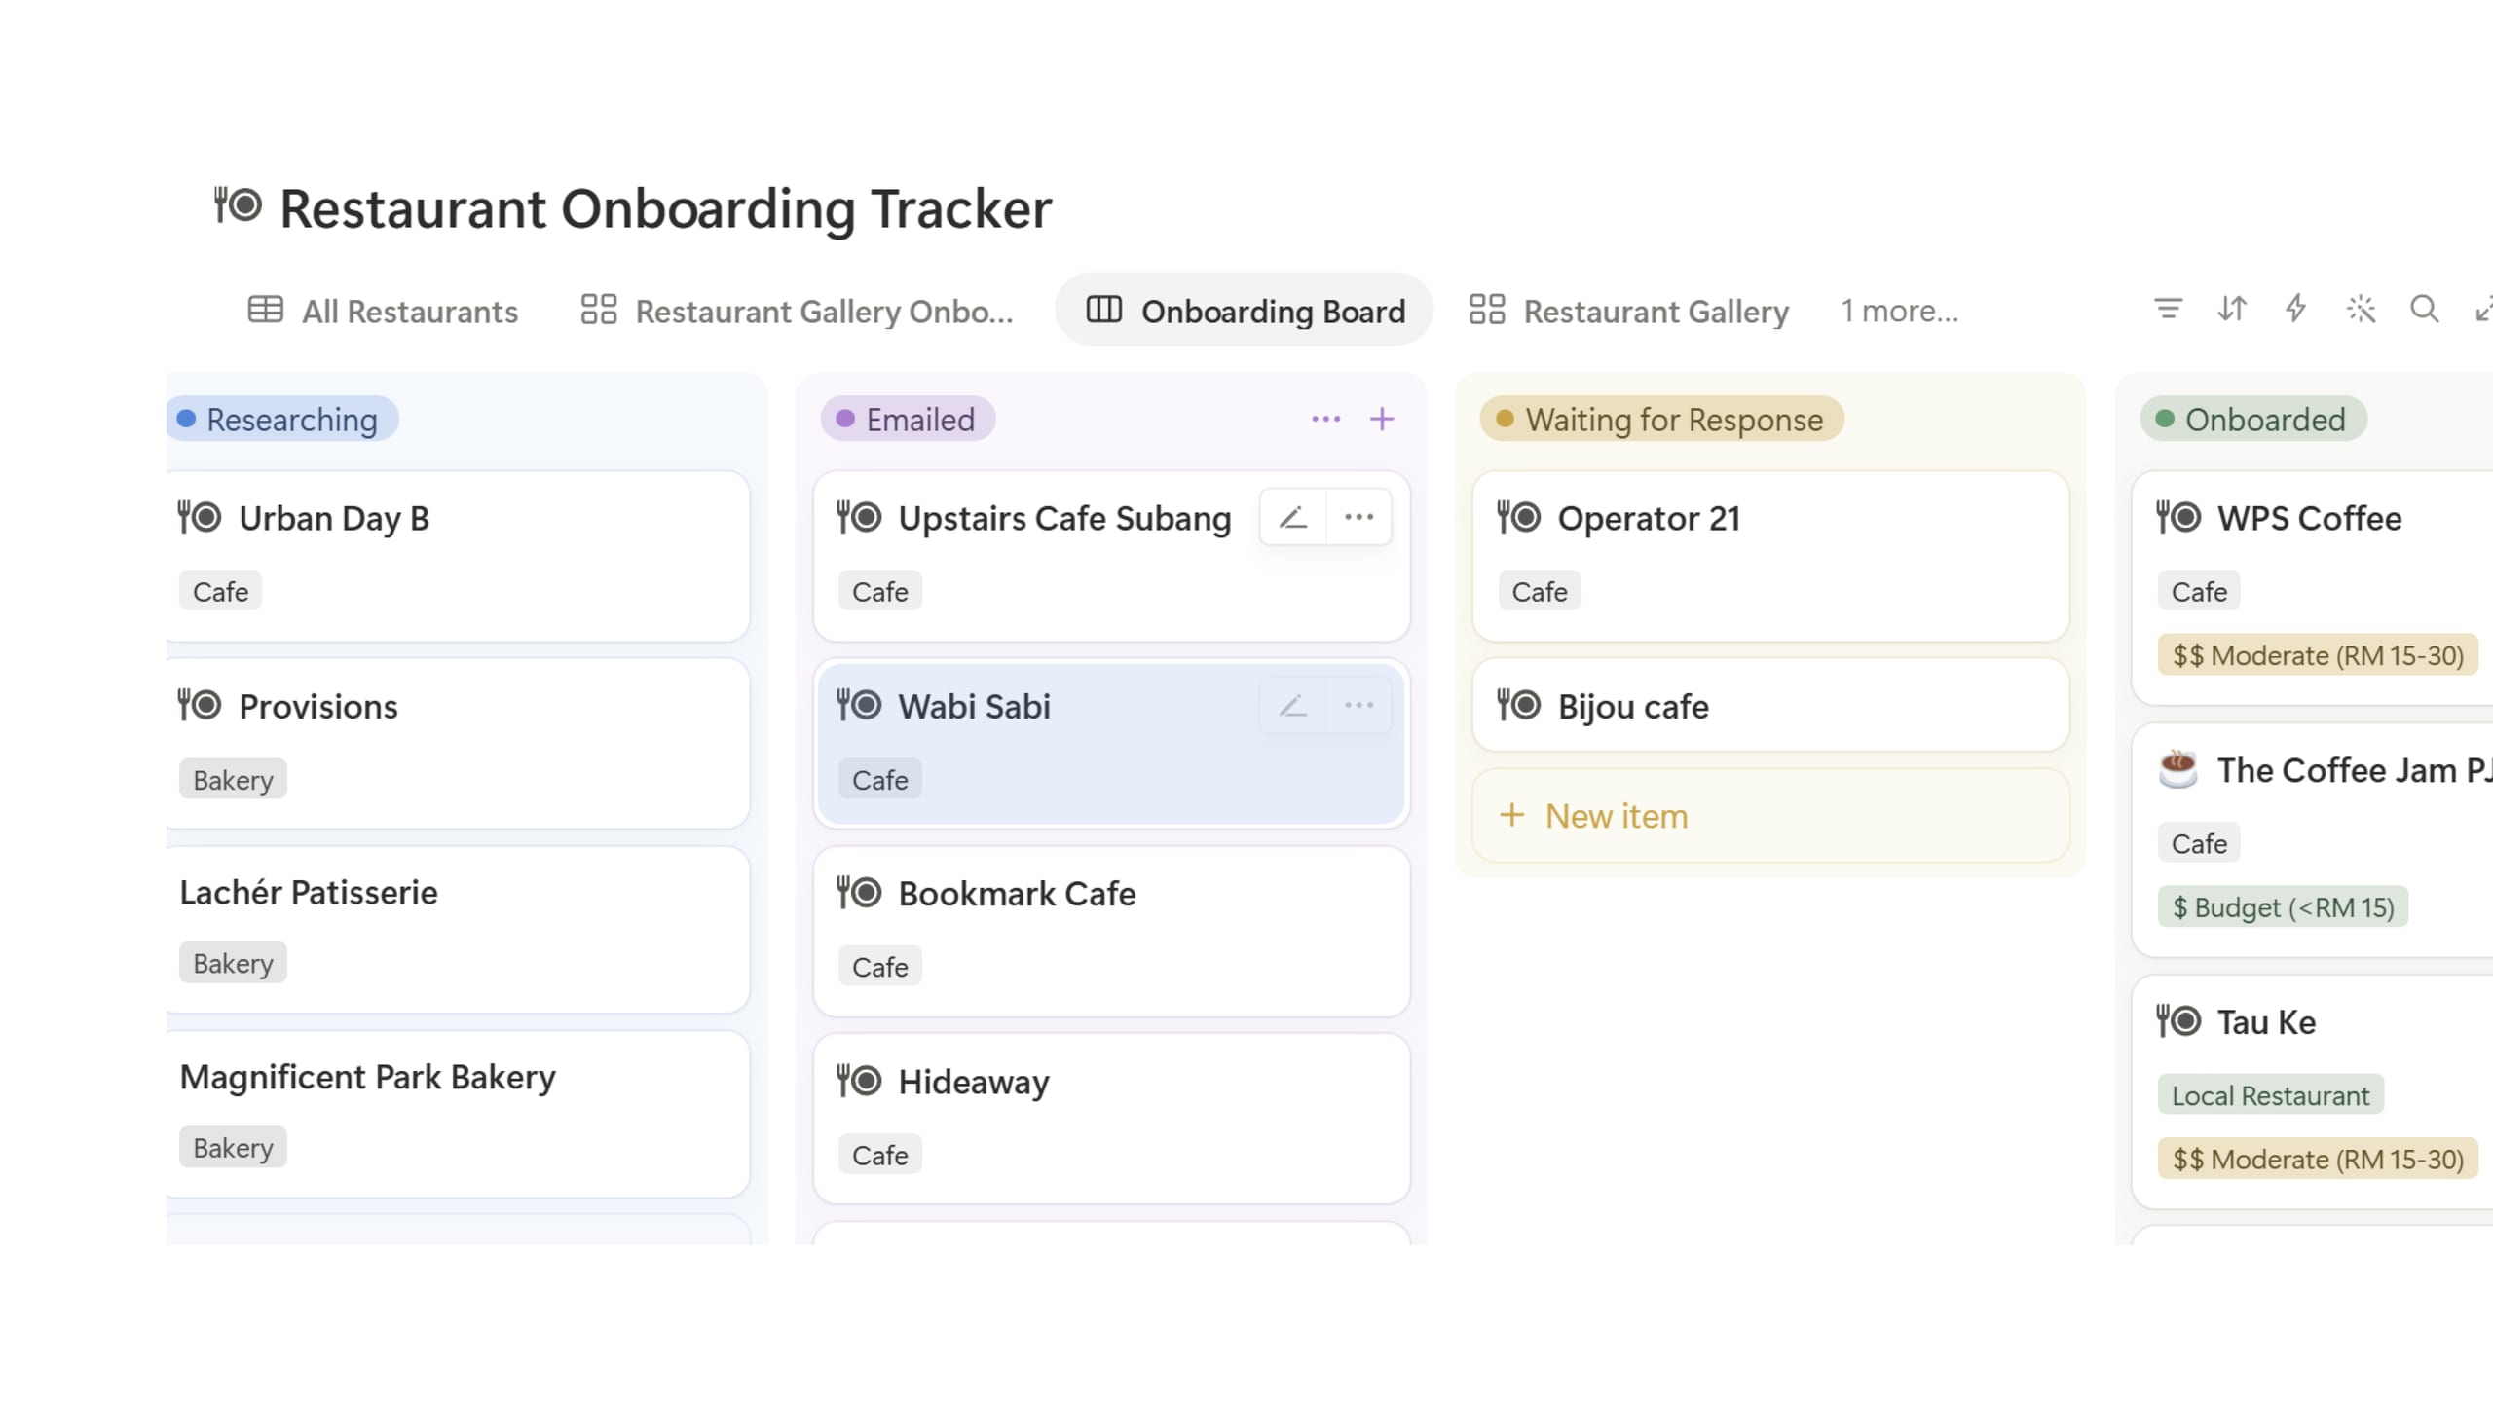Click the page icon beside Restaurant Onboarding Tracker title

pyautogui.click(x=238, y=205)
